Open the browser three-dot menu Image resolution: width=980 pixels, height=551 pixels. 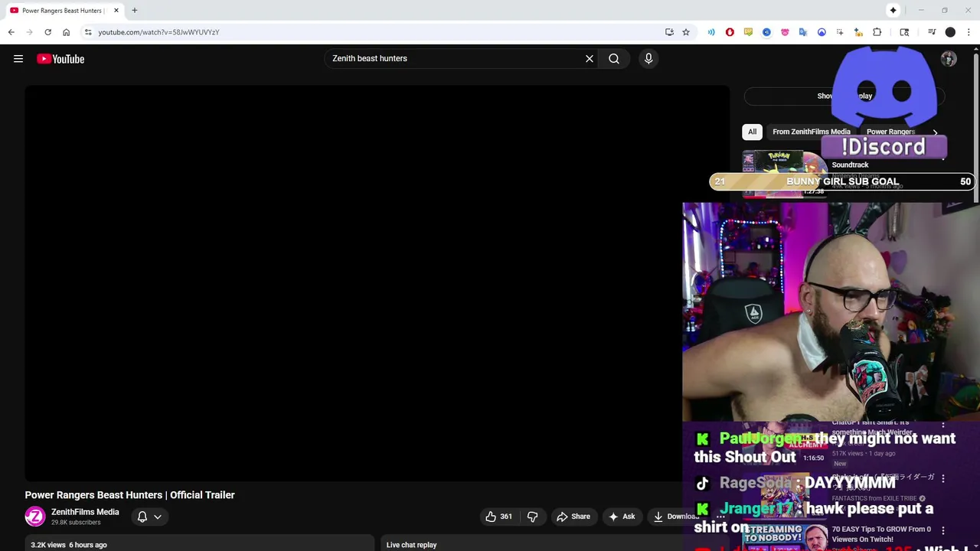[x=969, y=32]
